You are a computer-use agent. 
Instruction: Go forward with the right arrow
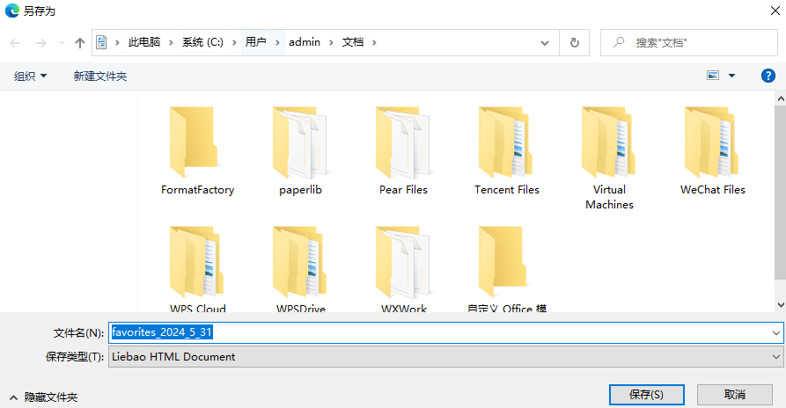tap(41, 43)
